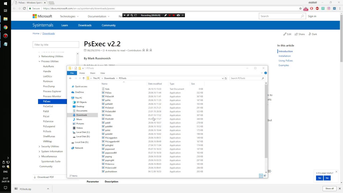
Task: Select psshutdown in the file list
Action: coord(111,172)
